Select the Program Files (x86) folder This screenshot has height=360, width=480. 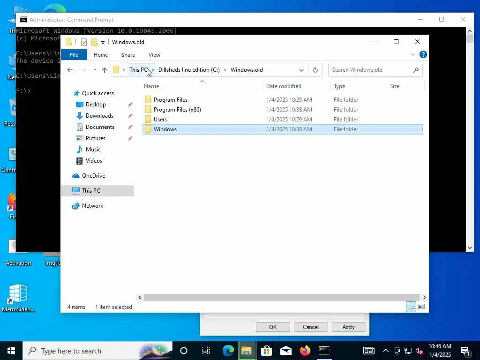(283, 110)
